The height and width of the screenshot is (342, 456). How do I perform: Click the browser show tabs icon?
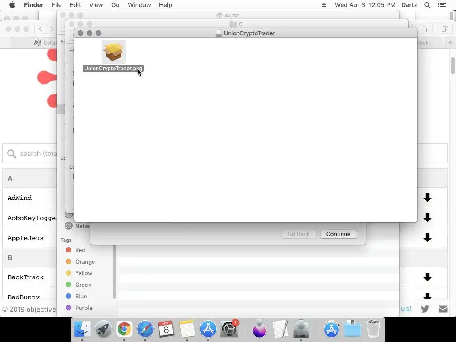[444, 29]
